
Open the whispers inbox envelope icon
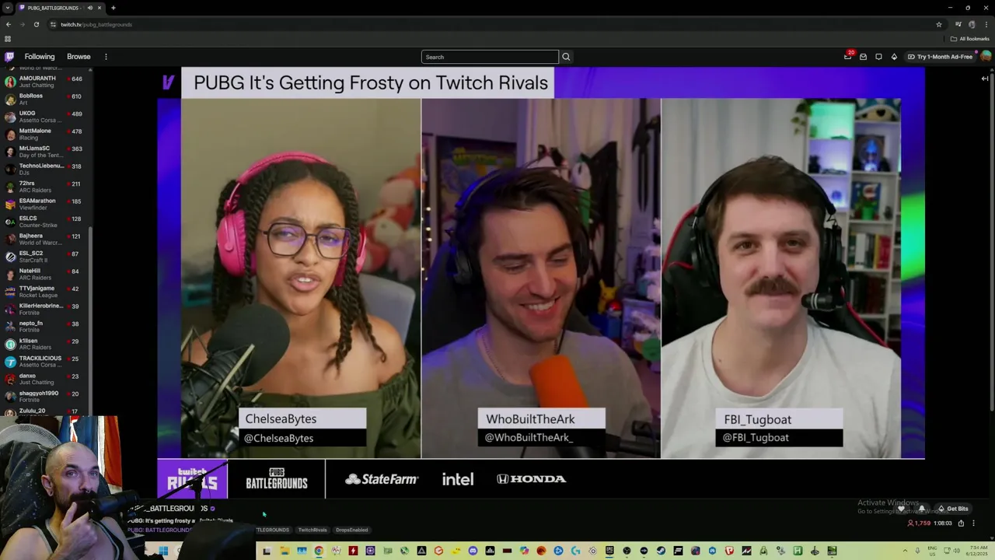click(x=863, y=57)
